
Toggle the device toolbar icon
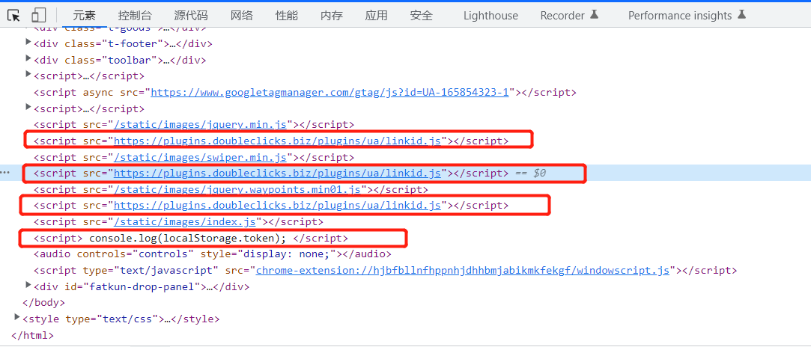click(39, 16)
